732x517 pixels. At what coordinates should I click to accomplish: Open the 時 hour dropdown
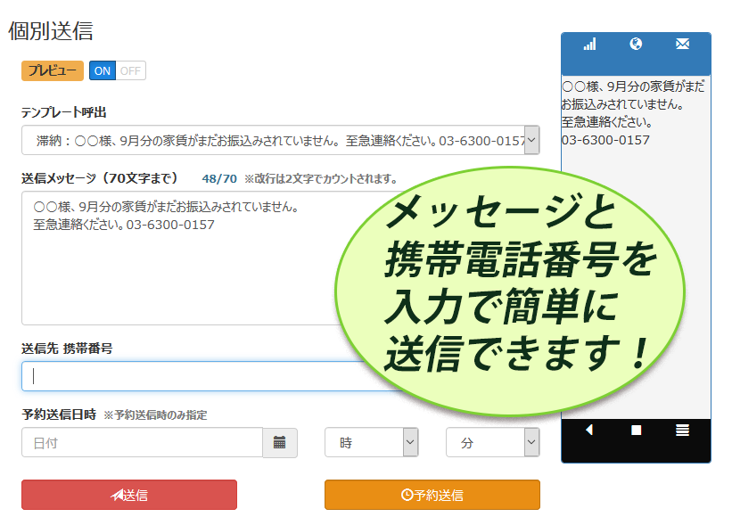(371, 442)
